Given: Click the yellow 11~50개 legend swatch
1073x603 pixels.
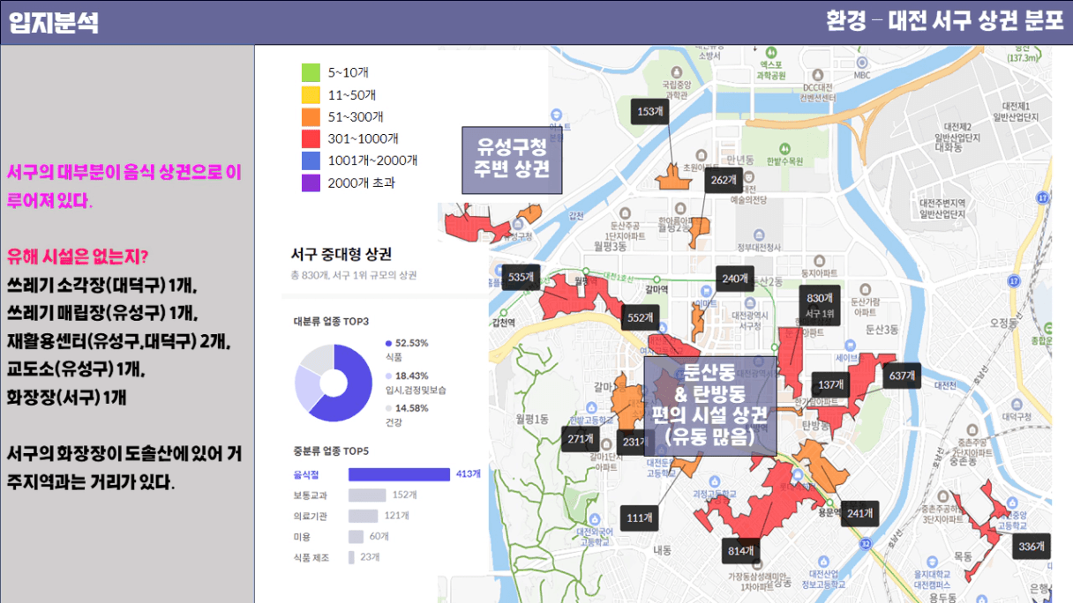Looking at the screenshot, I should coord(311,94).
